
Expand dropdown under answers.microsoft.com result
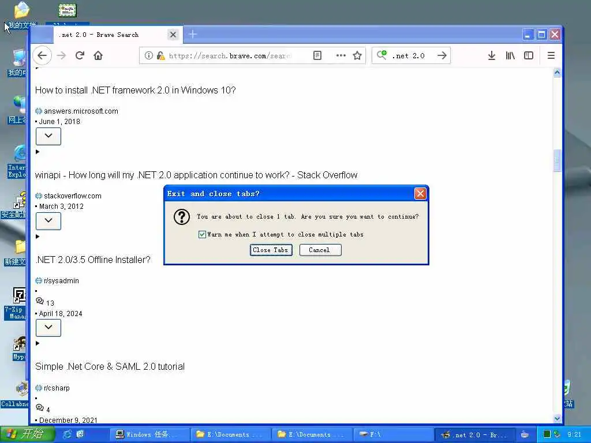[48, 136]
